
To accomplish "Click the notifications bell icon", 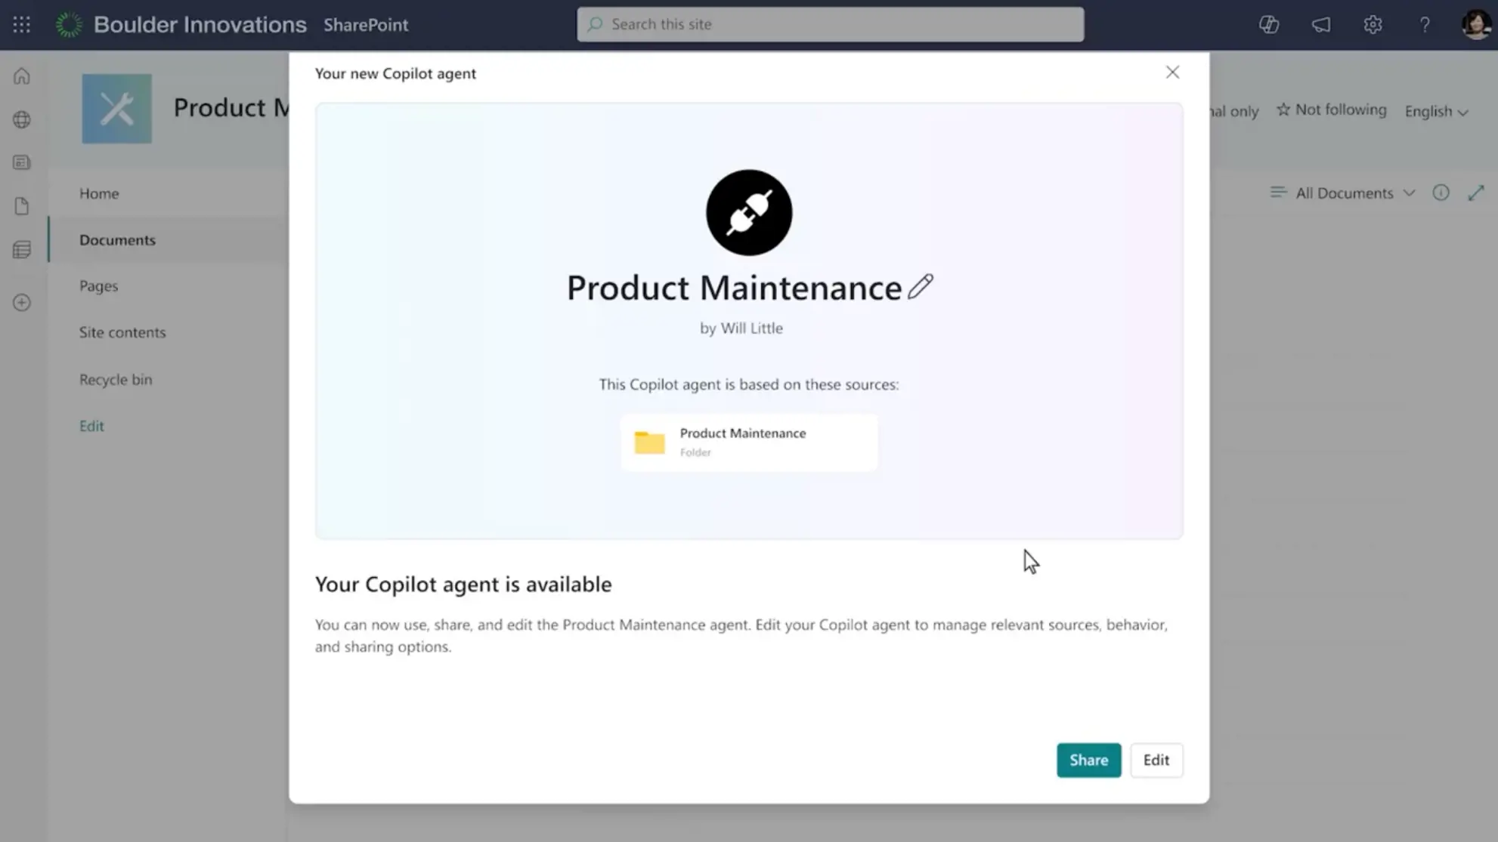I will click(x=1321, y=23).
